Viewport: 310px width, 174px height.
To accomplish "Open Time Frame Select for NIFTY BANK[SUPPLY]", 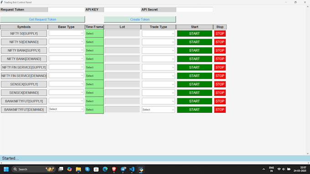I will coord(94,50).
